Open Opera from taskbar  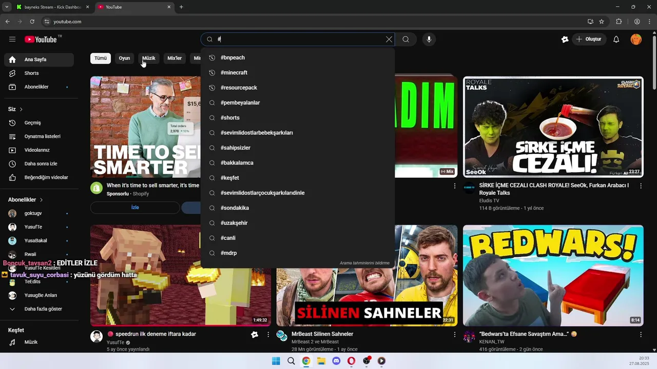pyautogui.click(x=352, y=361)
